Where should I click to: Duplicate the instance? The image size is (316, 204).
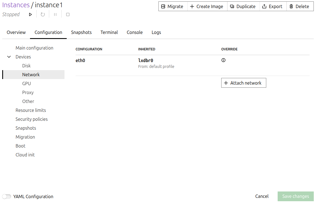coord(243,6)
